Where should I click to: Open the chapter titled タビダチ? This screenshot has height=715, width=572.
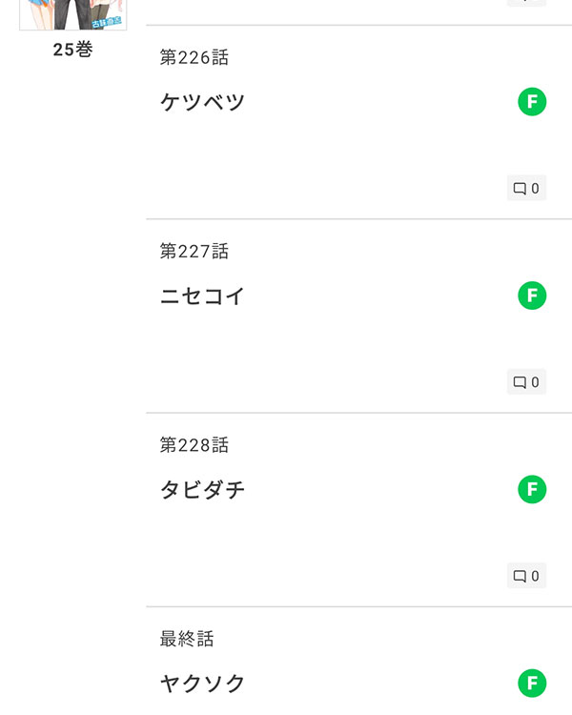coord(202,489)
